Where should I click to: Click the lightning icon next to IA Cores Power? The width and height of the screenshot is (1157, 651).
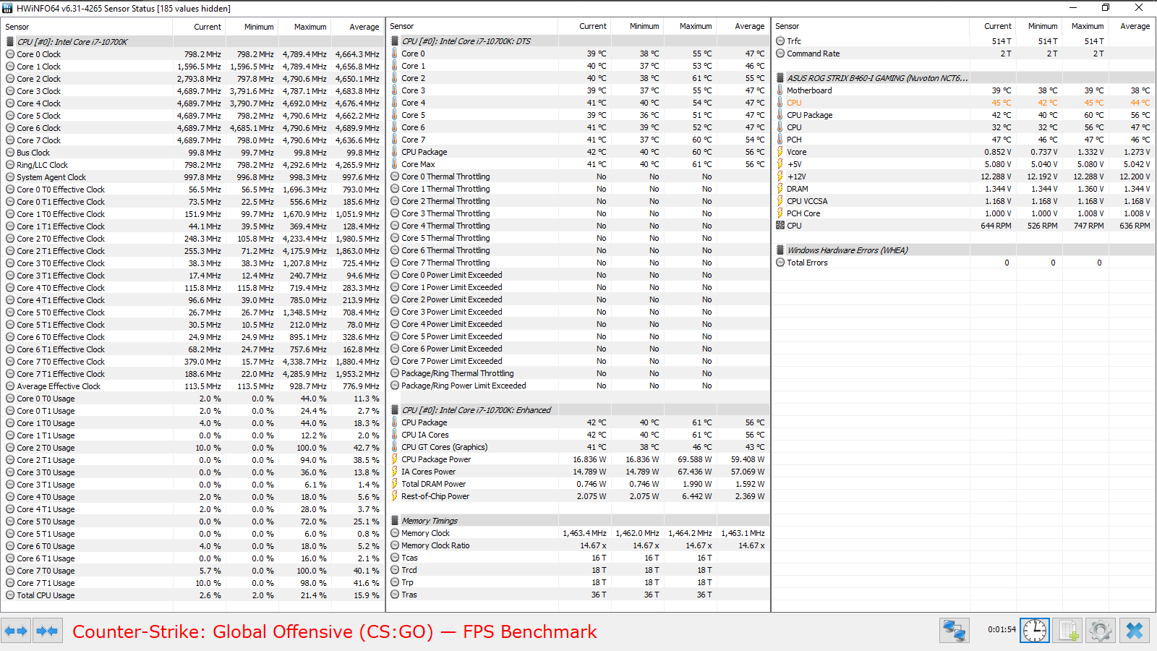pos(395,472)
